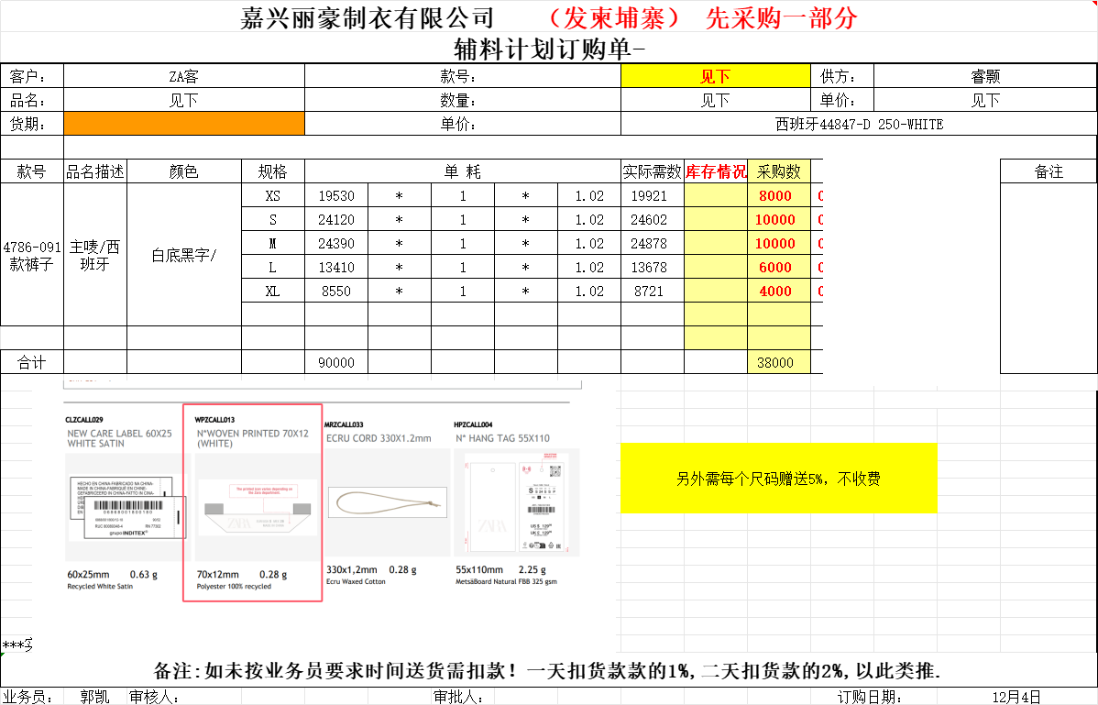Click the yellow 见下 cell beside 款号
Image resolution: width=1098 pixels, height=705 pixels.
(x=715, y=76)
